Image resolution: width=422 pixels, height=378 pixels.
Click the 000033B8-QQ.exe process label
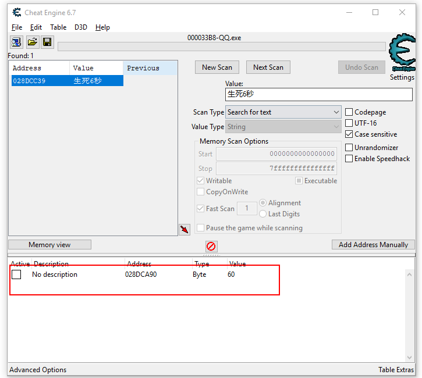(214, 38)
